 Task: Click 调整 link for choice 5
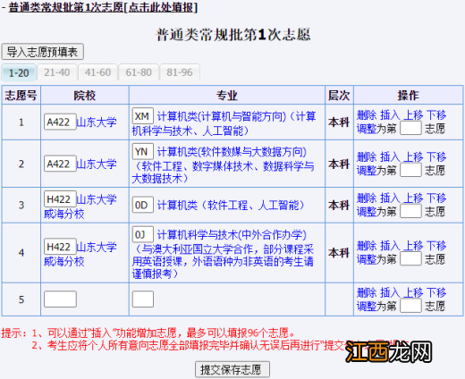point(367,306)
